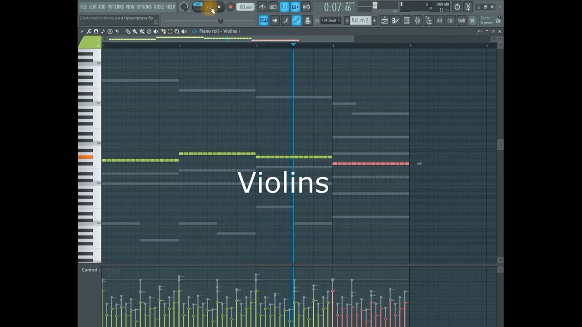Open the TOOLS menu
The height and width of the screenshot is (327, 582).
click(159, 7)
